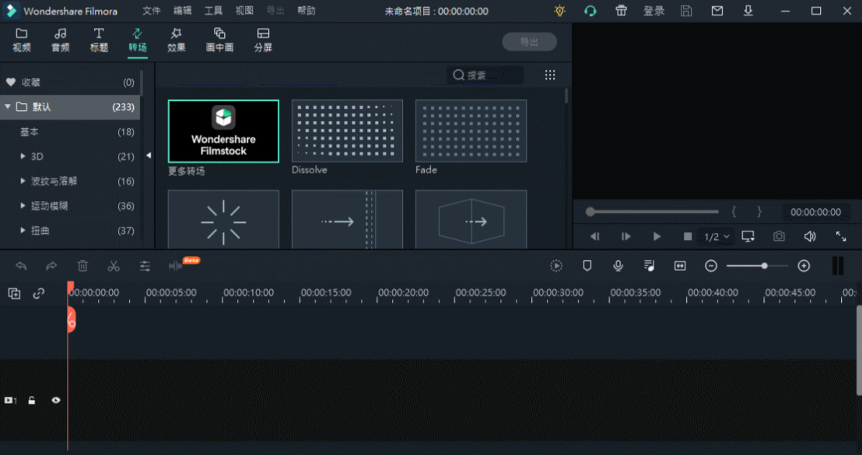Viewport: 862px width, 455px height.
Task: Click the preview display monitor icon
Action: 748,237
